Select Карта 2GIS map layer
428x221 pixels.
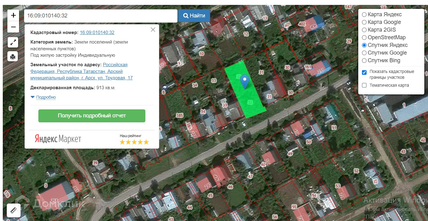tap(364, 30)
